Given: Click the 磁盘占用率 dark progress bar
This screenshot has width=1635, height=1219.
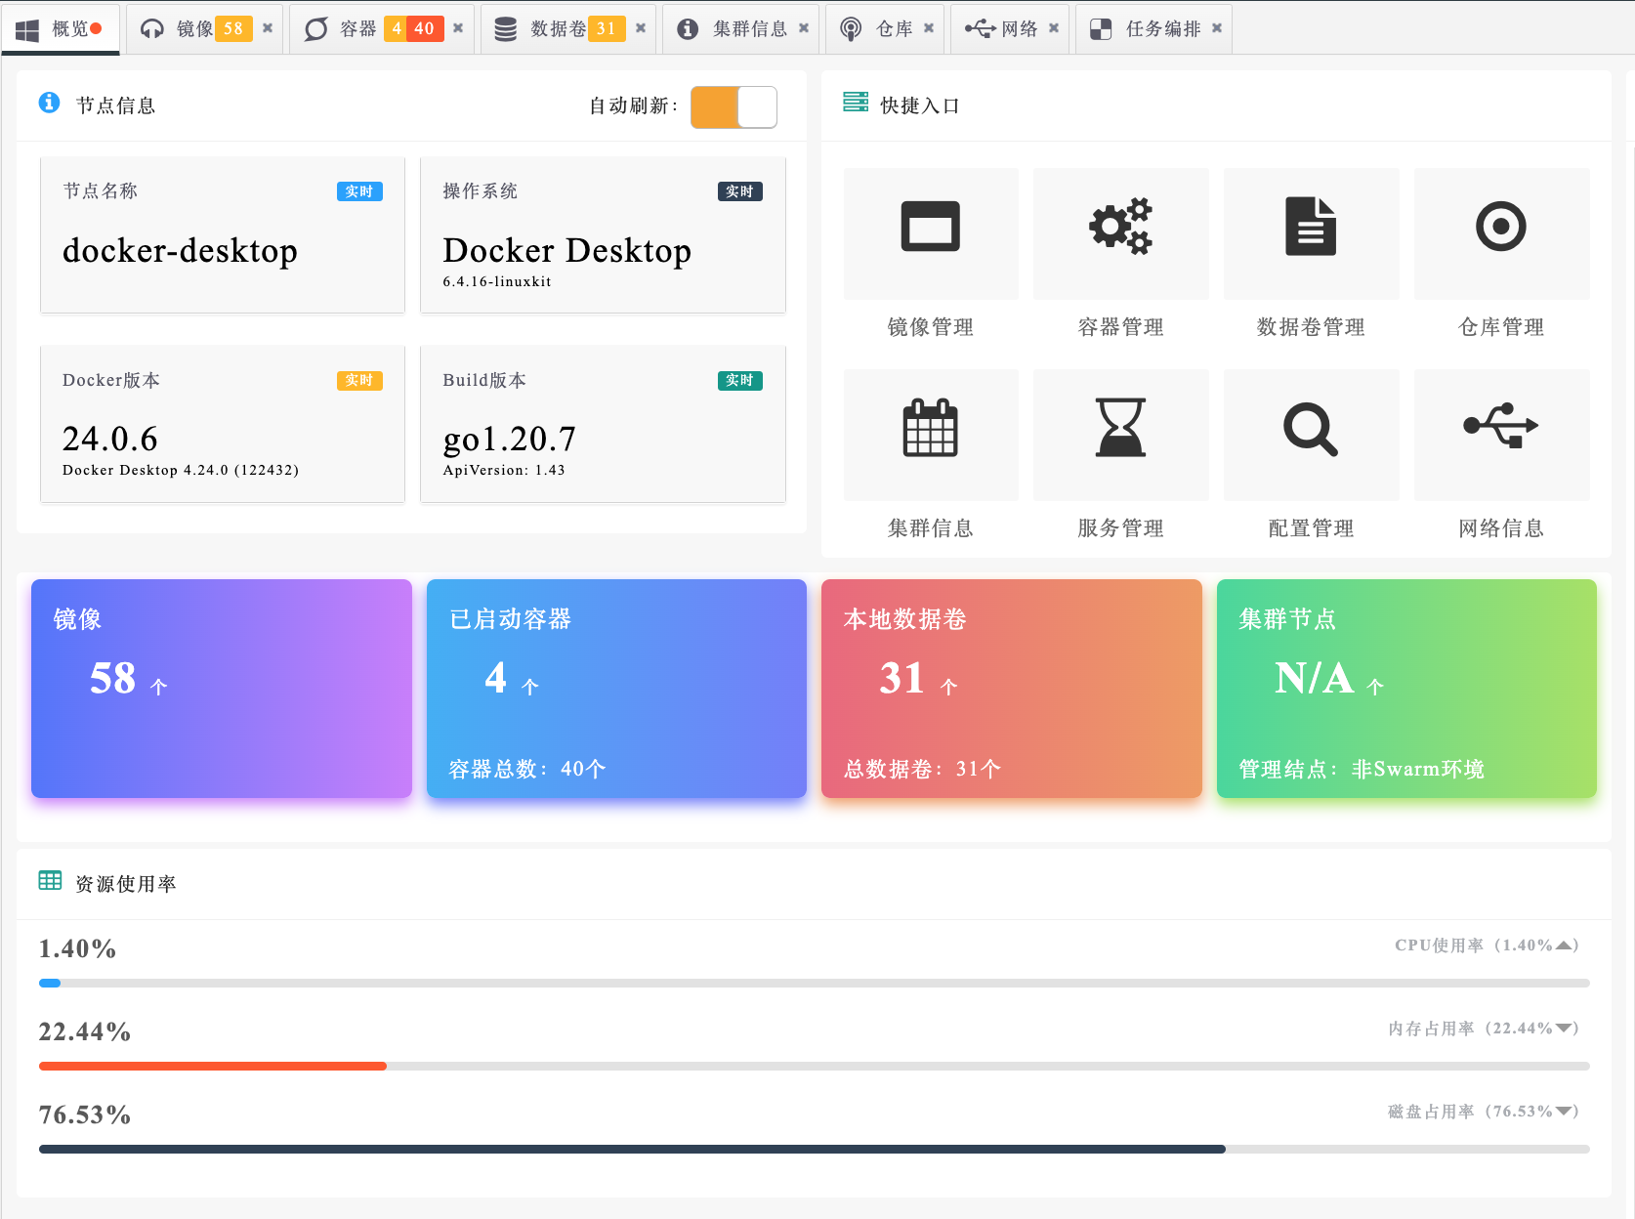Looking at the screenshot, I should (x=632, y=1149).
